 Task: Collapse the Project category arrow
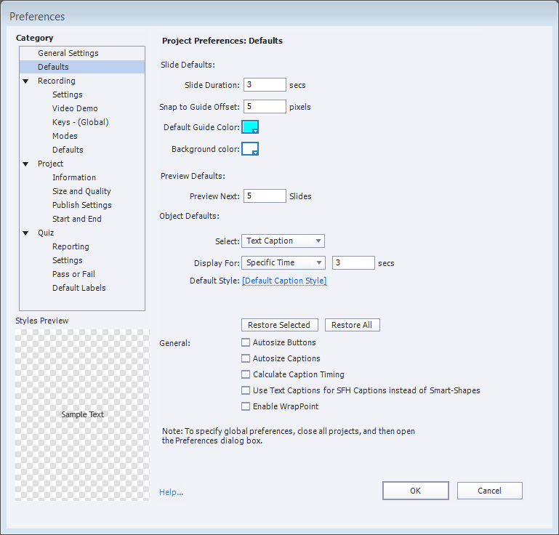pos(25,164)
